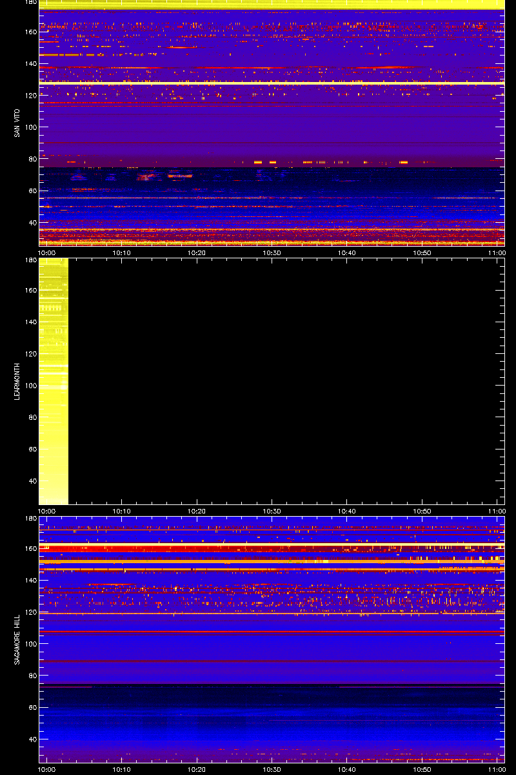
Task: Click the wide red 160 MHz band in Sagamore Hill
Action: 272,548
